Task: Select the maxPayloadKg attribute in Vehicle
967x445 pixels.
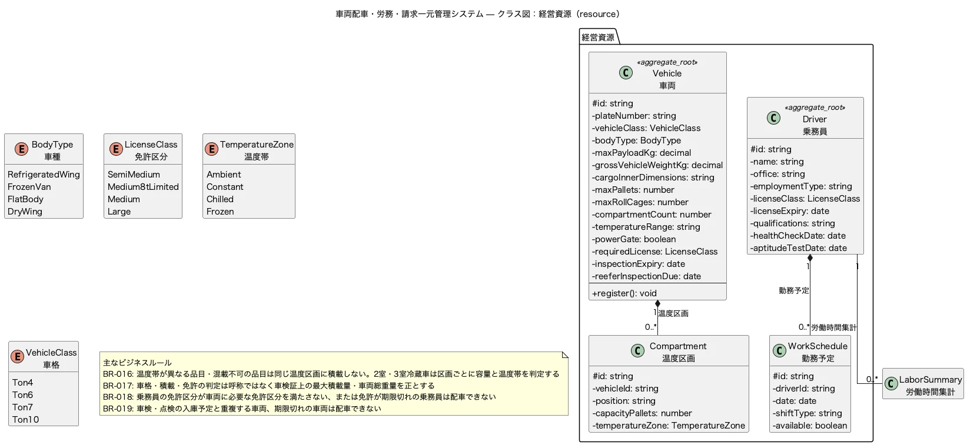Action: 642,153
